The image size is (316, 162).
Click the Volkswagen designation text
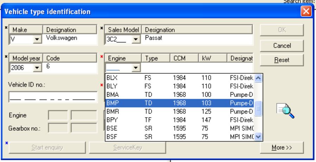pos(62,38)
